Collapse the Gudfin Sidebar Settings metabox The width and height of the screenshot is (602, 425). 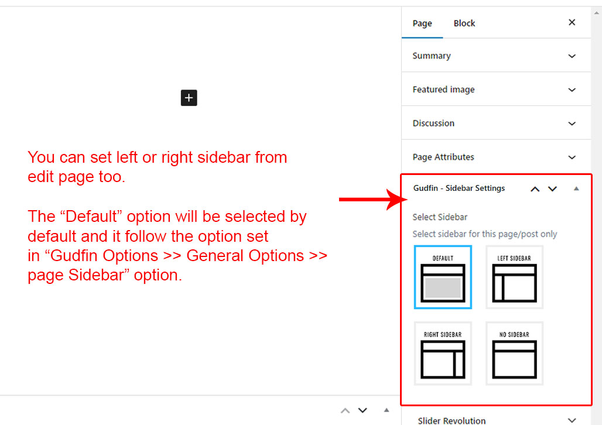576,188
